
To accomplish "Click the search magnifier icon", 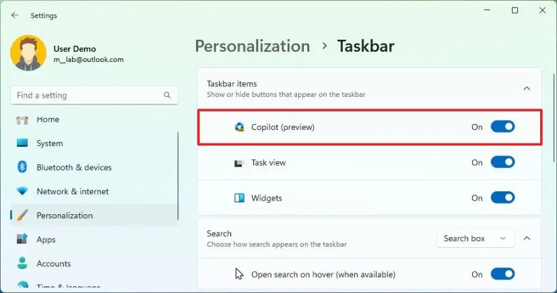I will click(167, 95).
